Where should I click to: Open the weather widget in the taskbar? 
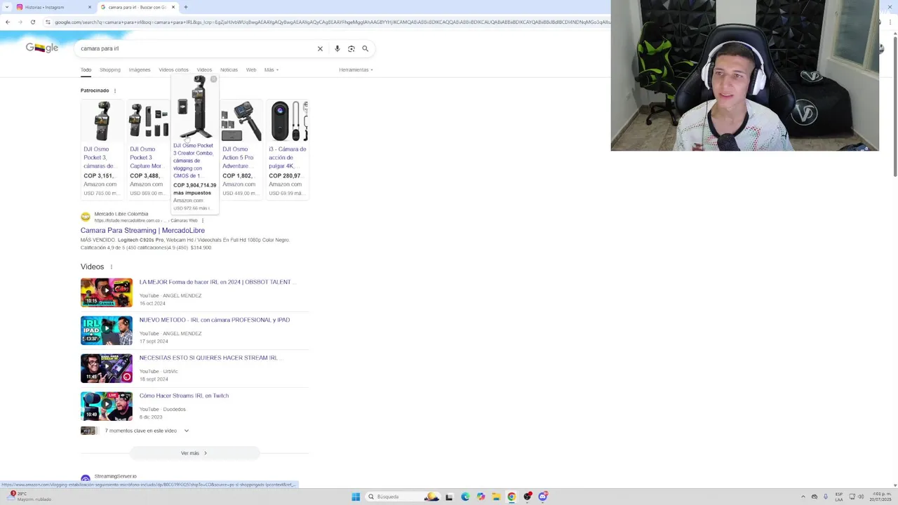point(28,497)
